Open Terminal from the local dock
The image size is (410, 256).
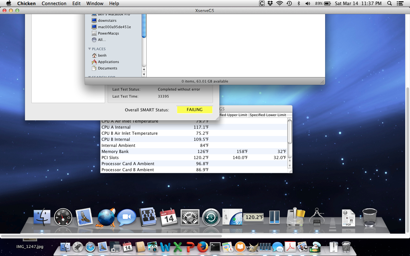point(215,247)
